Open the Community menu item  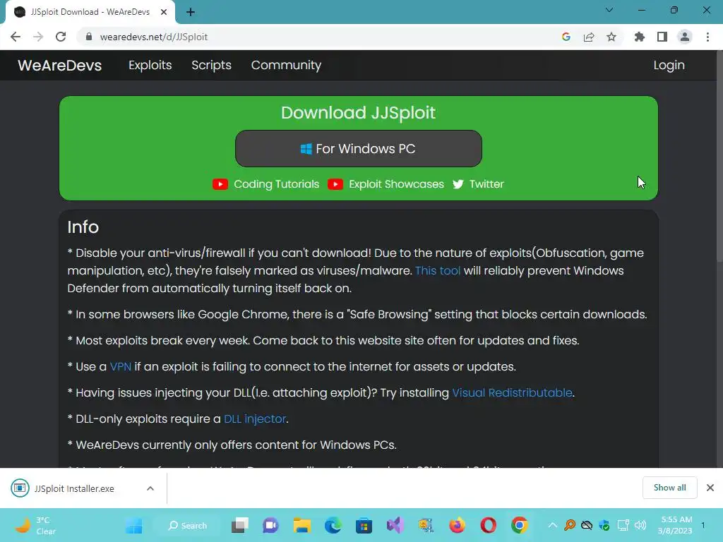(x=287, y=66)
